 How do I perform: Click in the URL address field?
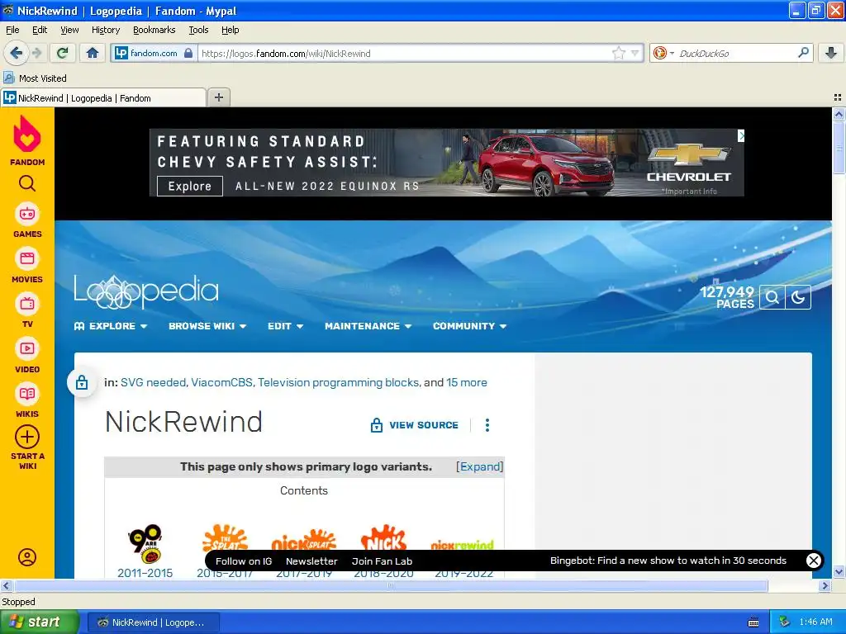coord(405,53)
